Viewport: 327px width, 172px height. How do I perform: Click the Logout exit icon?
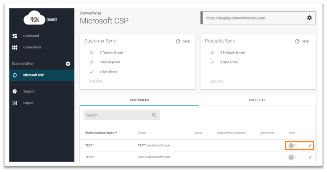(x=14, y=103)
